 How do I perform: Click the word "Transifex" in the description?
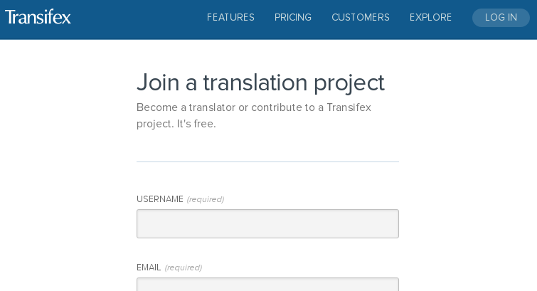click(349, 107)
